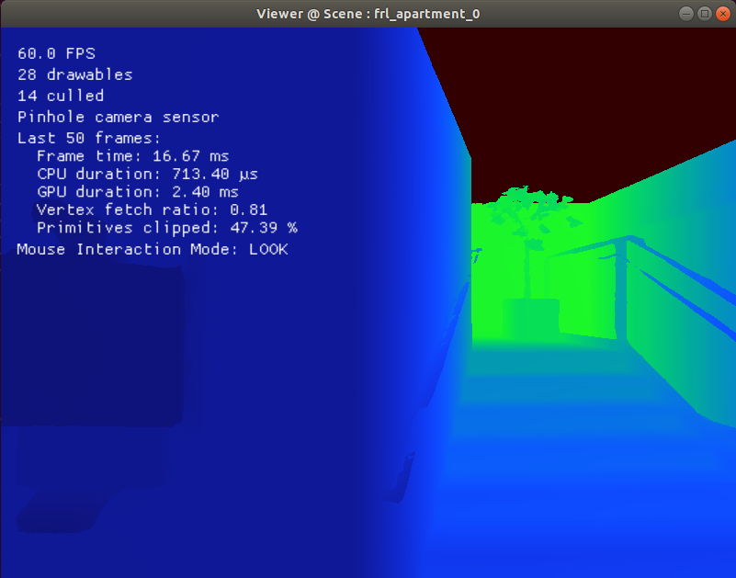Select the '28 drawables' stat line
736x578 pixels.
coord(74,74)
